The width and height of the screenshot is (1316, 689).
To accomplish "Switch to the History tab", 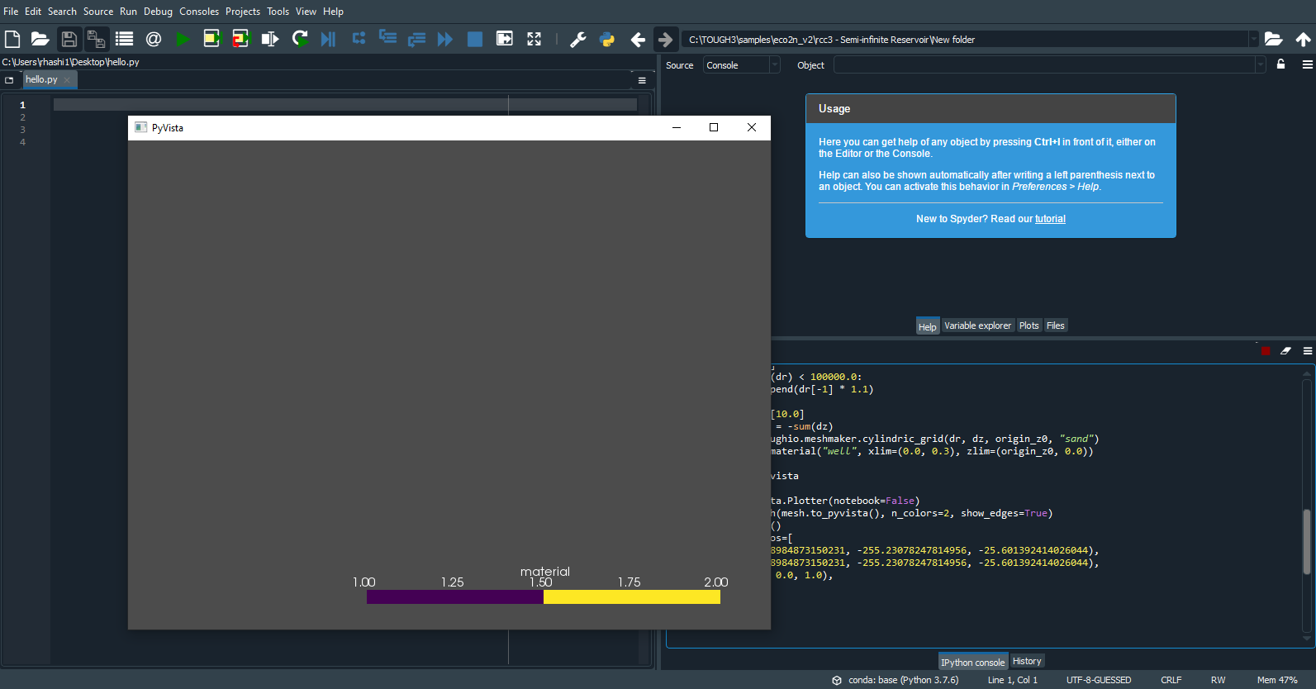I will click(x=1027, y=661).
